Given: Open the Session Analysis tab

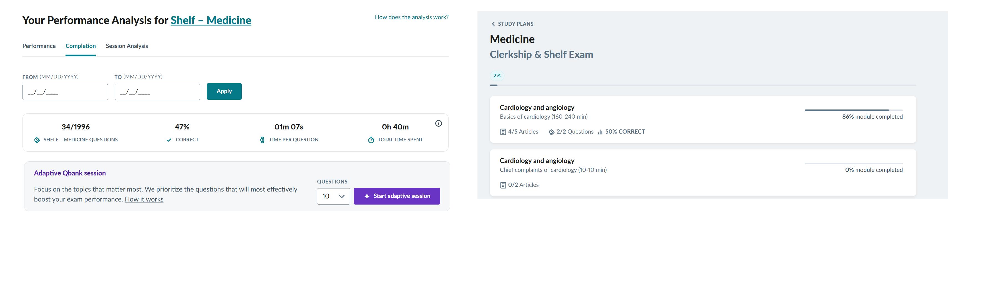Looking at the screenshot, I should click(x=127, y=46).
